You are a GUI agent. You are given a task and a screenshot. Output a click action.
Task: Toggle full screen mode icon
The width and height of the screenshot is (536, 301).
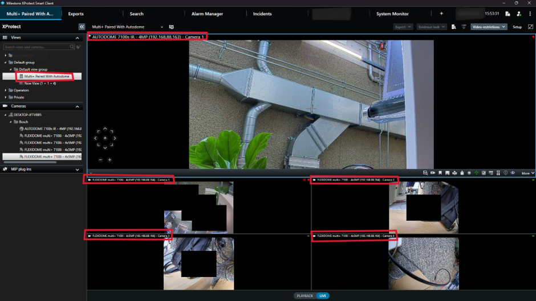click(x=530, y=27)
